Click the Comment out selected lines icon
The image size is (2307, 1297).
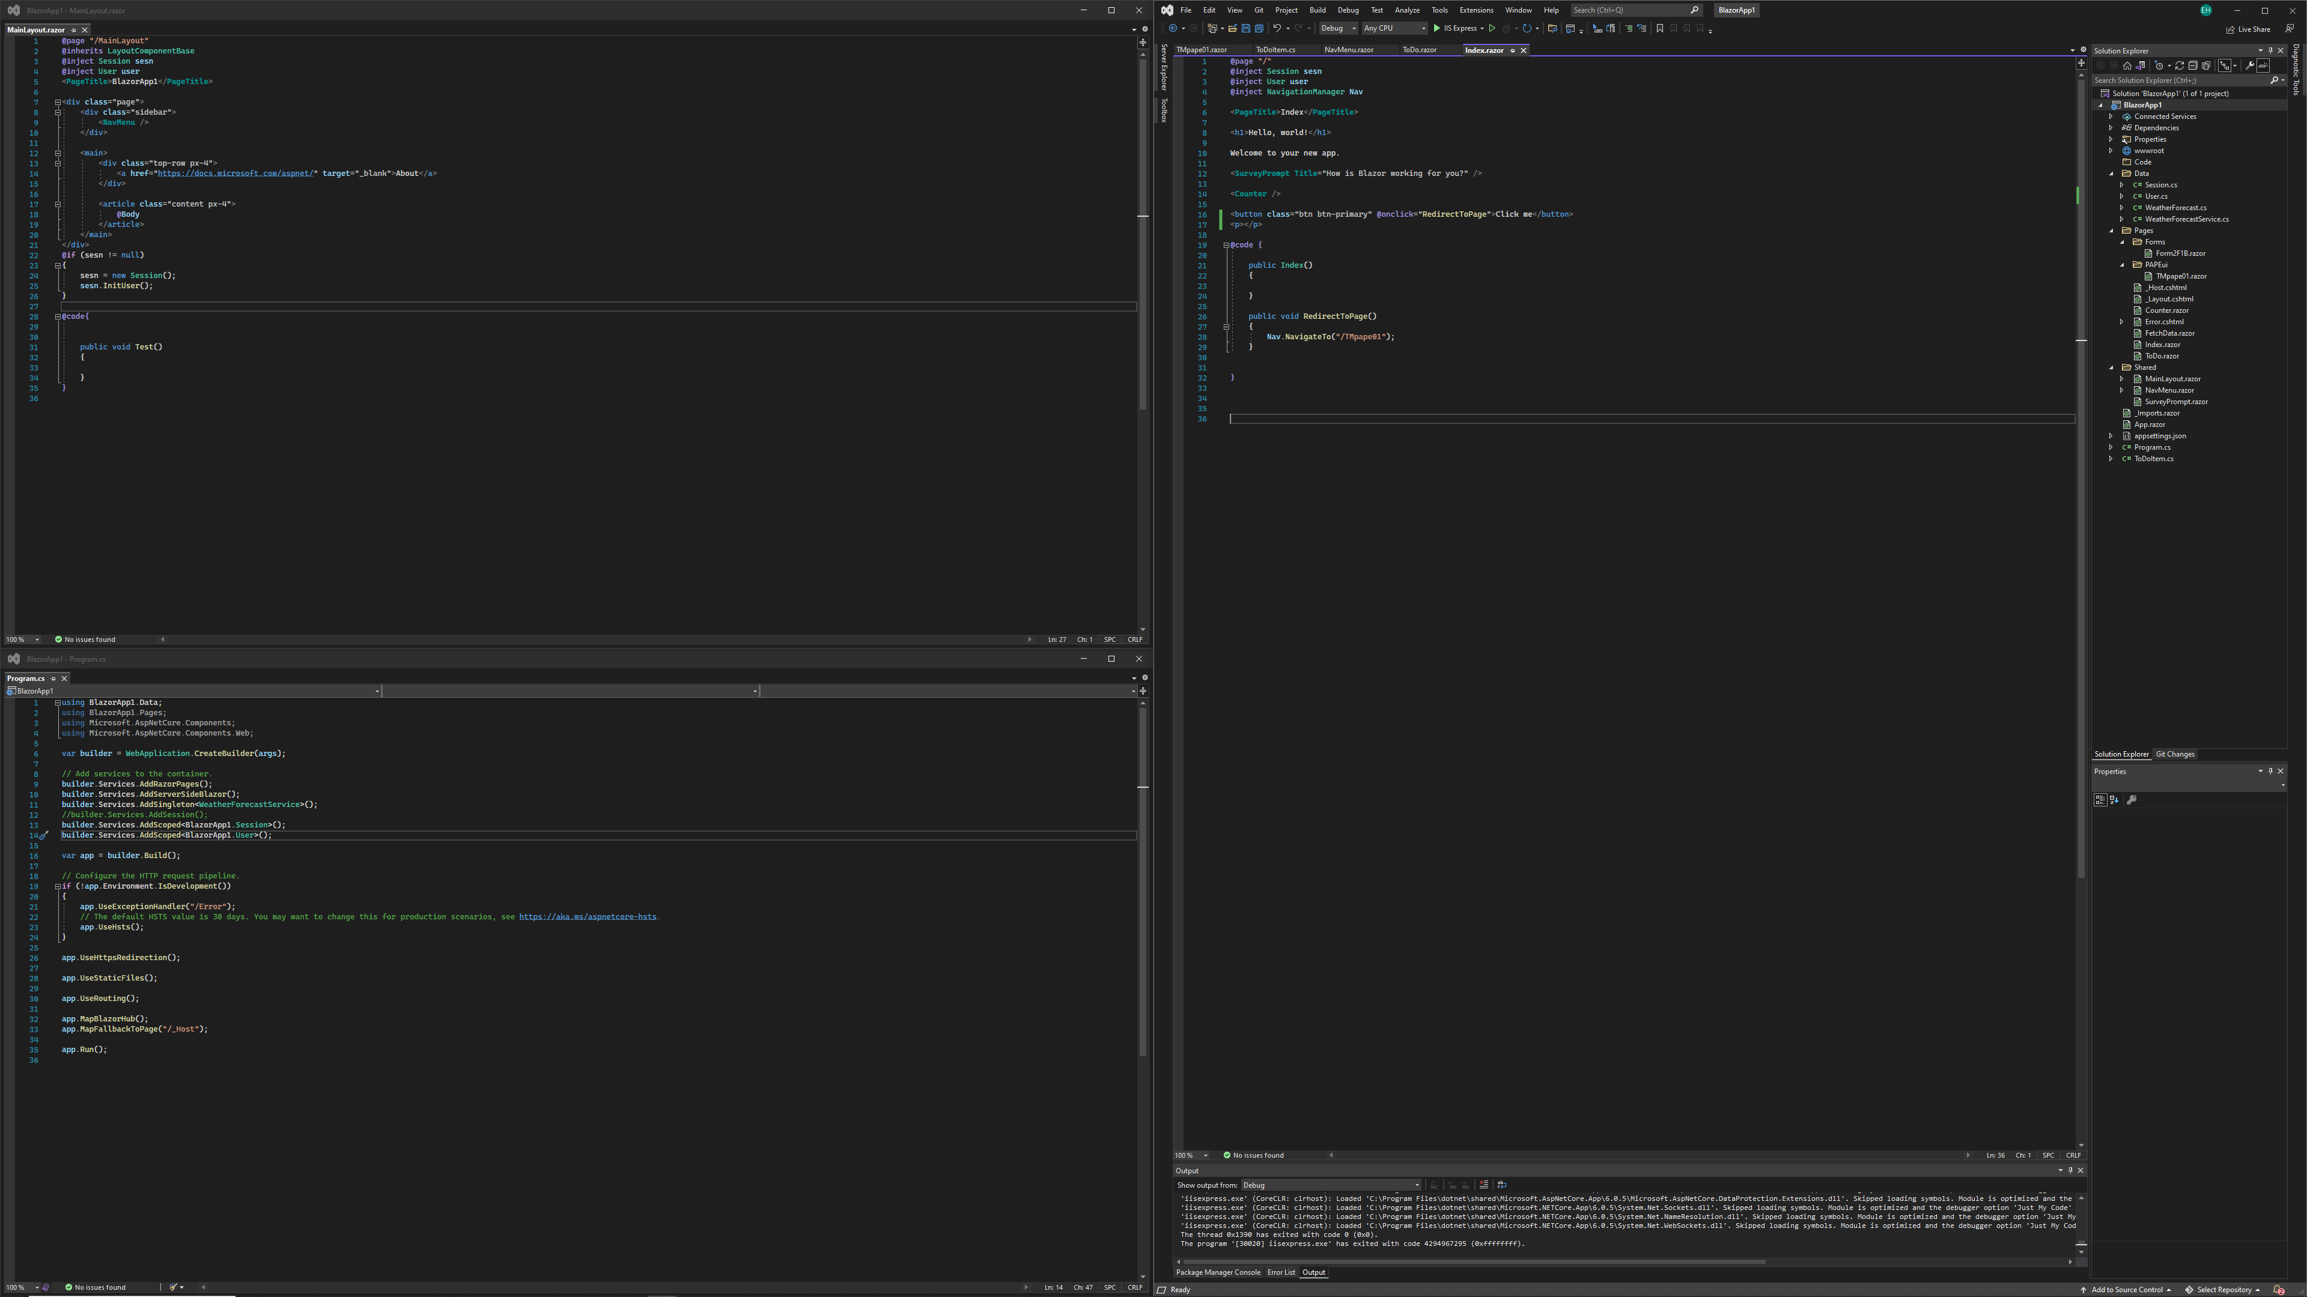pyautogui.click(x=1629, y=29)
